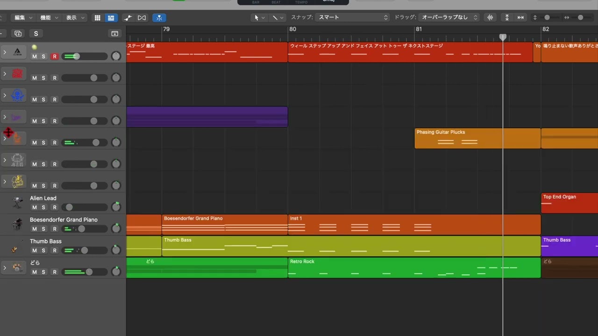Expand the どら track stack
This screenshot has height=336, width=598.
pos(5,268)
